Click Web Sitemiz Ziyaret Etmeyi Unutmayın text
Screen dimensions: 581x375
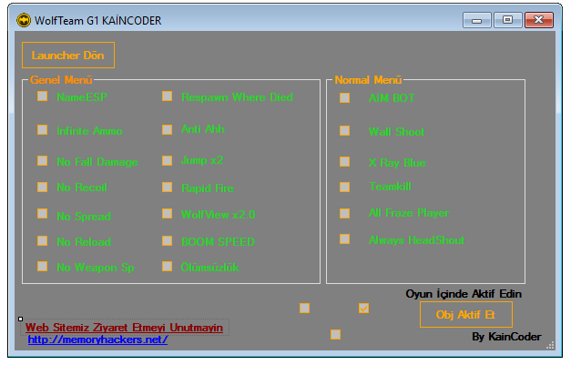[124, 328]
